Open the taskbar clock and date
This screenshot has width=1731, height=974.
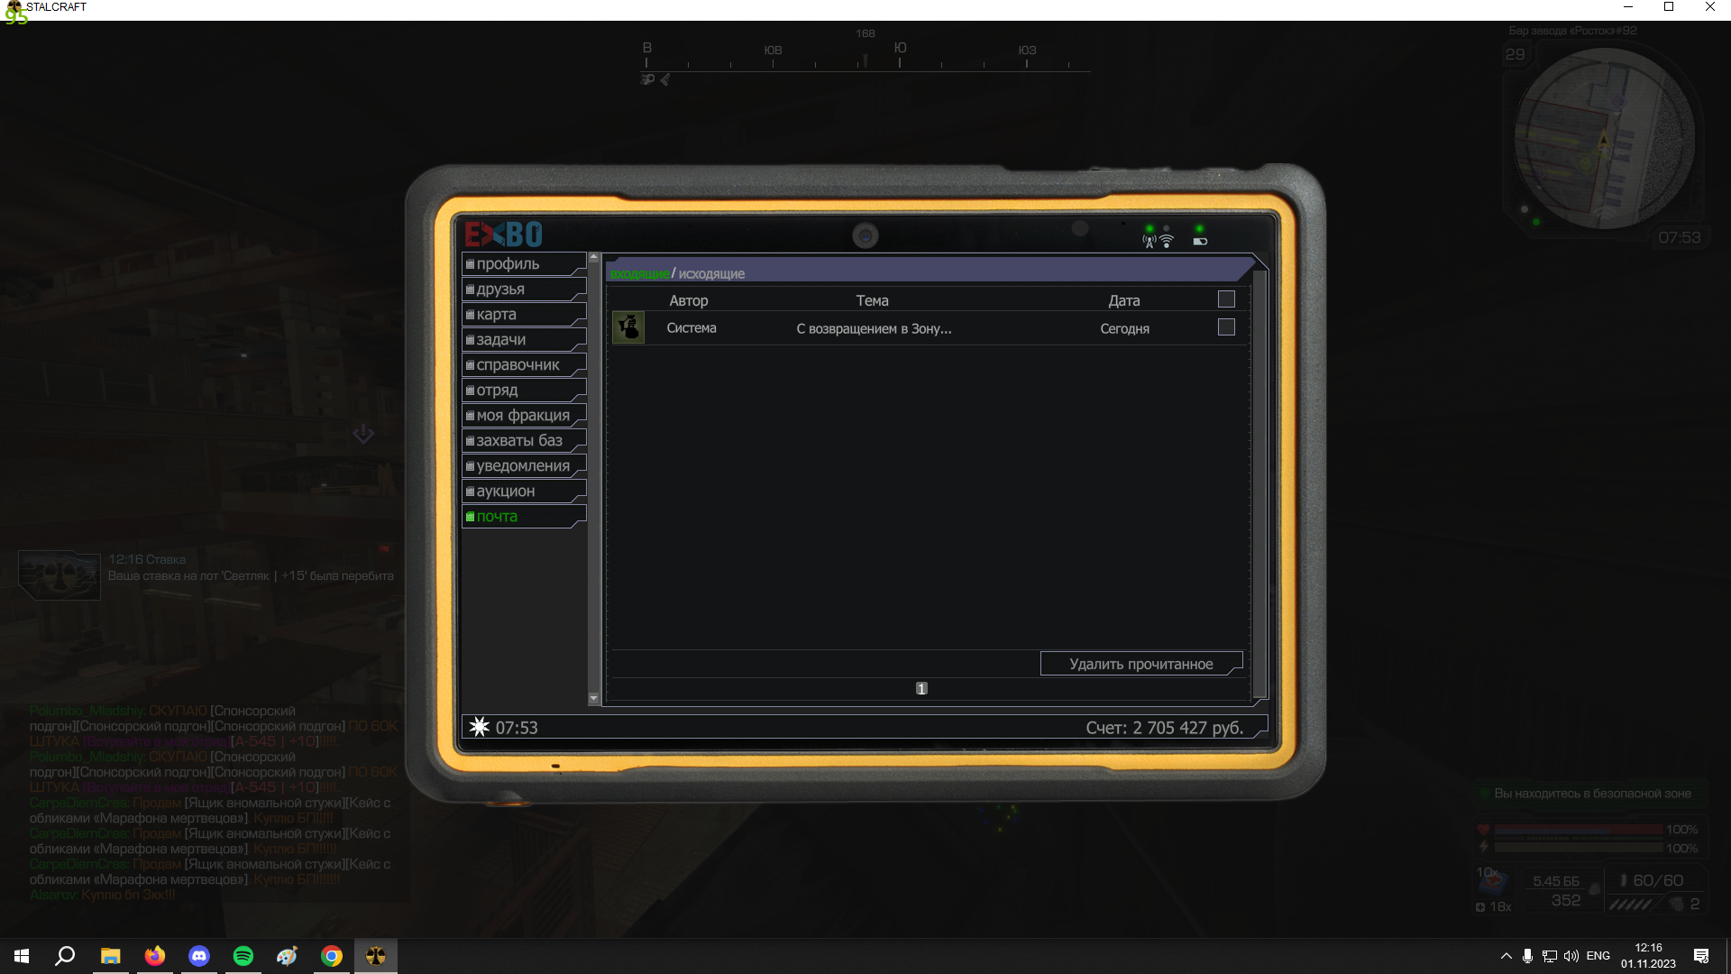[x=1648, y=956]
